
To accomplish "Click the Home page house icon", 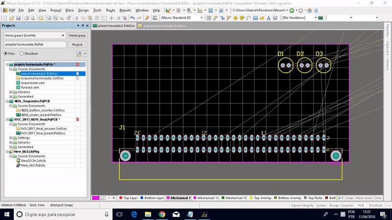I will (310, 10).
